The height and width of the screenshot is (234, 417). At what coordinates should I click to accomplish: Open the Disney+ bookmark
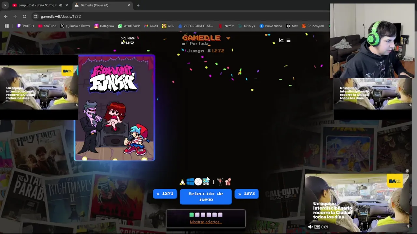pos(247,26)
